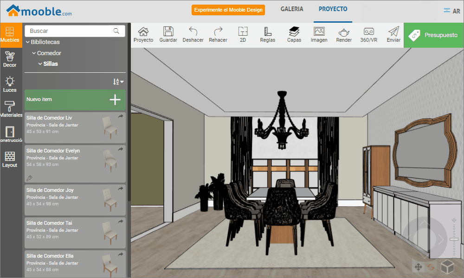
Task: Click the Nuevo item button label
Action: coord(39,100)
